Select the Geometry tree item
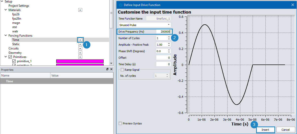Screen dimensions: 297x134 15,53
